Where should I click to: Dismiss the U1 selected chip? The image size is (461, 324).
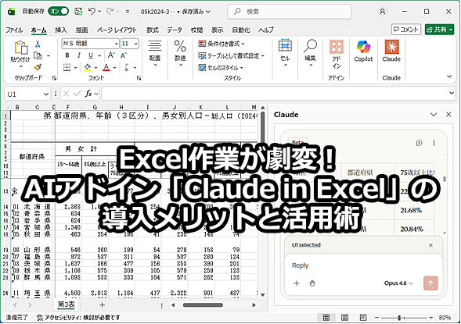coord(430,245)
